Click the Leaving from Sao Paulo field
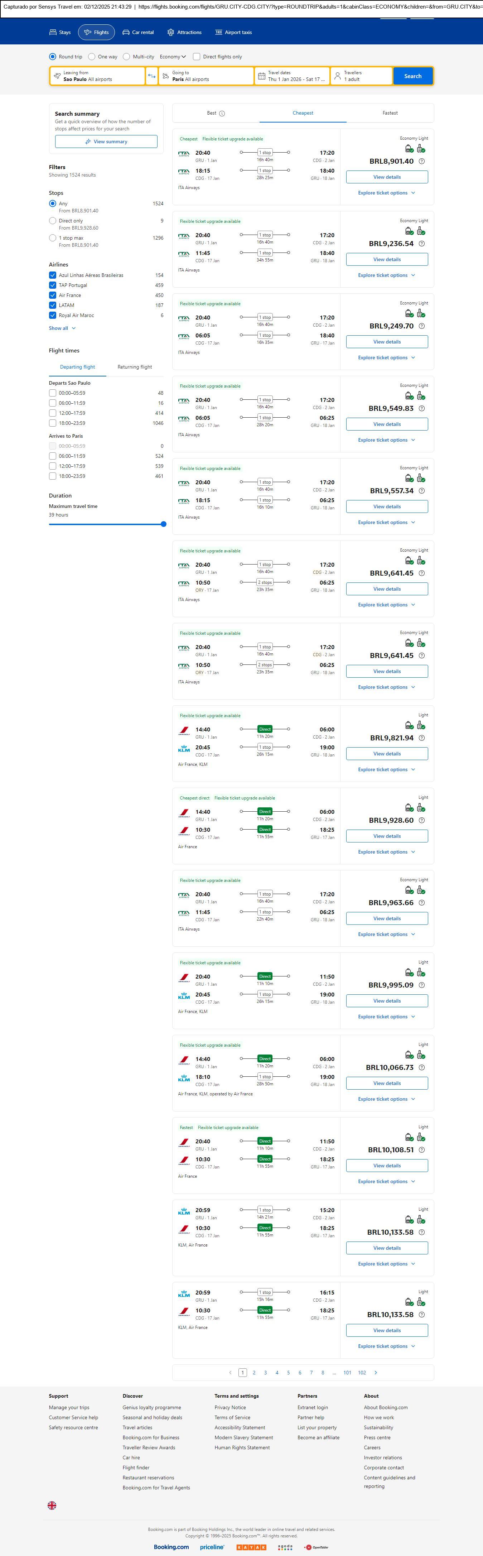483x1556 pixels. 97,76
